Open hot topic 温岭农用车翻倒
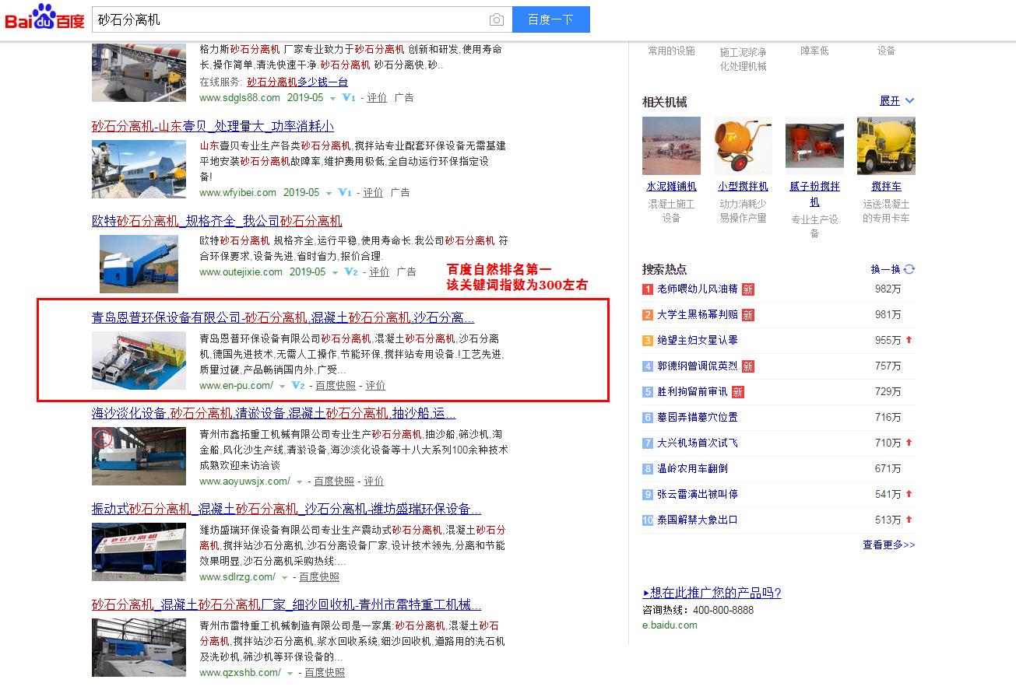 [692, 469]
